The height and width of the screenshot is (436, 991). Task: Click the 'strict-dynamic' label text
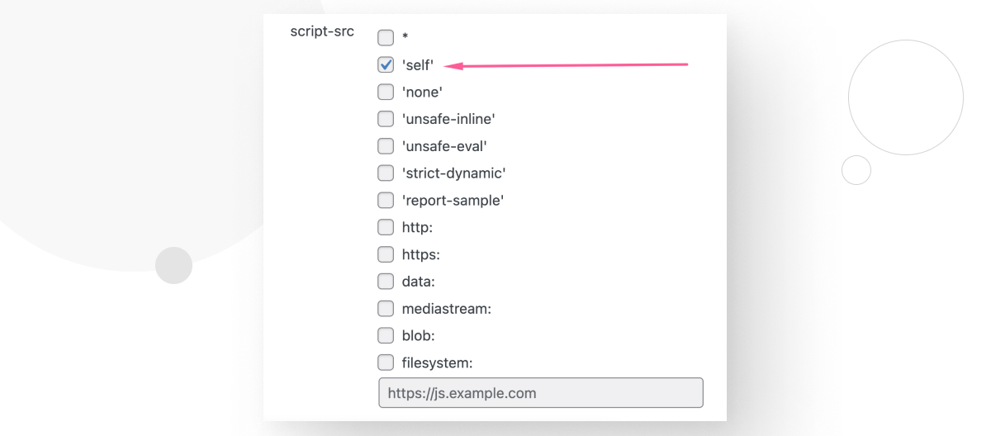[x=453, y=173]
